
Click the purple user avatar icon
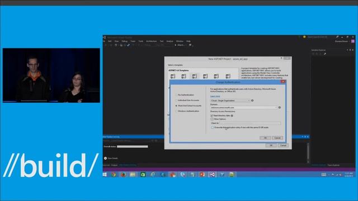(x=353, y=41)
